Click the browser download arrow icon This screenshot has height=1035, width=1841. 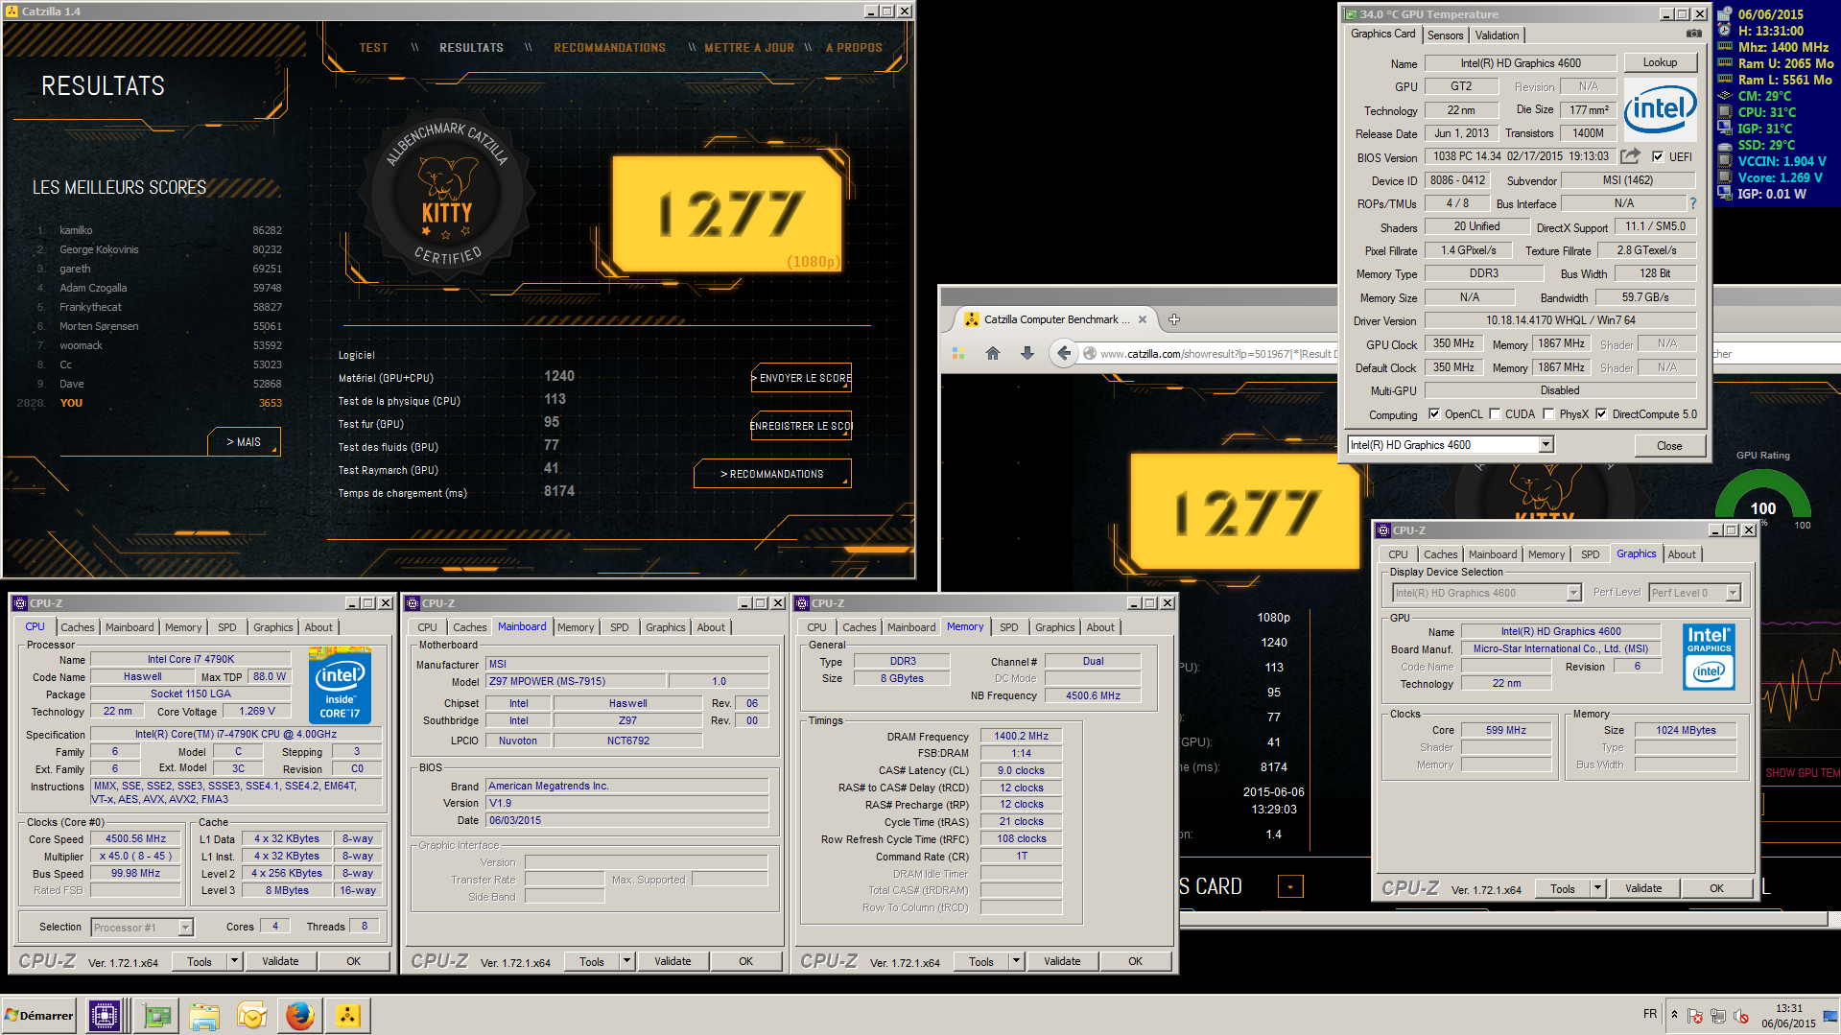tap(1027, 354)
